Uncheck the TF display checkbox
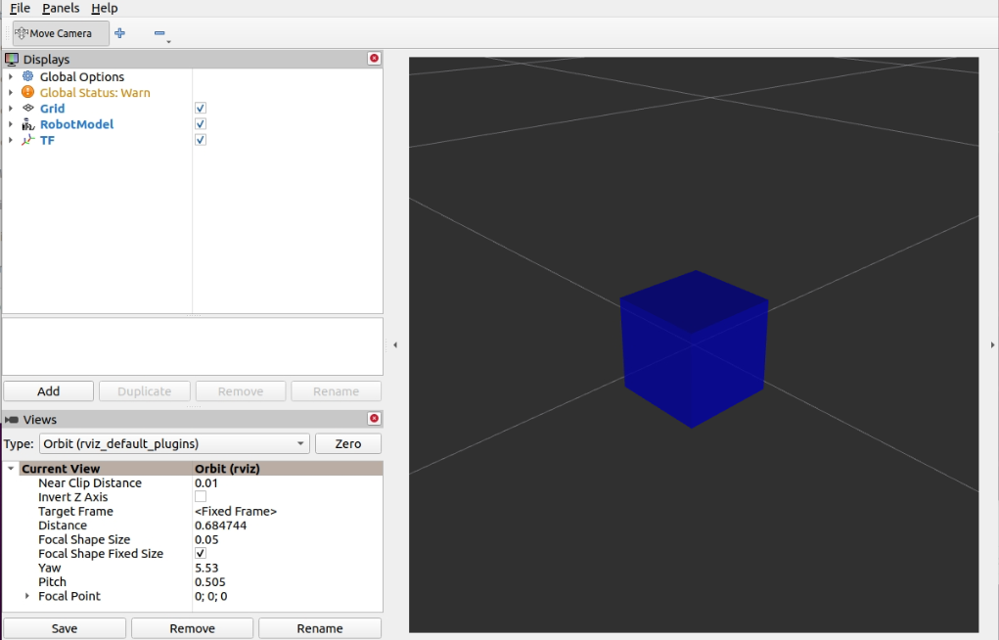 coord(200,140)
